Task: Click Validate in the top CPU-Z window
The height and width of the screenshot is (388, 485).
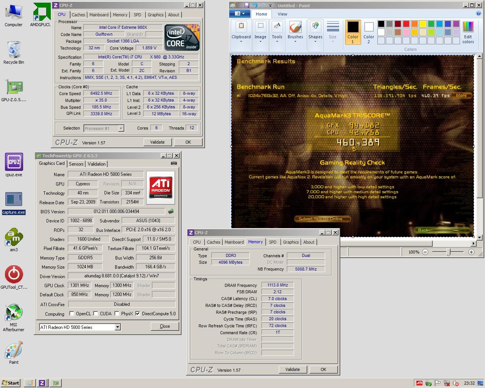Action: tap(157, 142)
